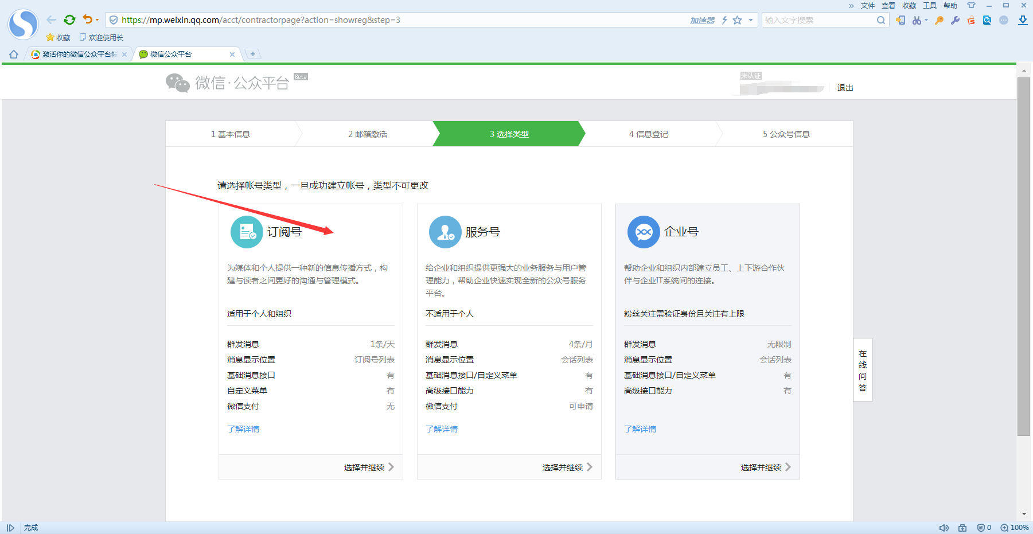The height and width of the screenshot is (534, 1033).
Task: Toggle the speaker mute icon in status bar
Action: coord(944,528)
